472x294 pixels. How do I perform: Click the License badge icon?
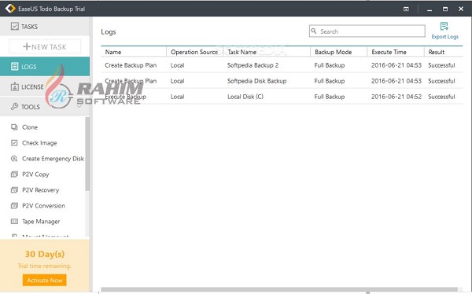tap(14, 86)
